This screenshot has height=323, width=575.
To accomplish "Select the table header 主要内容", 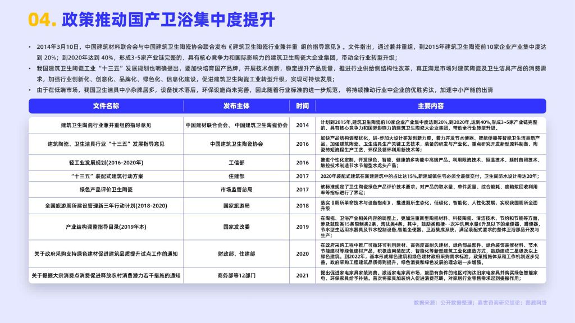I will pos(431,106).
